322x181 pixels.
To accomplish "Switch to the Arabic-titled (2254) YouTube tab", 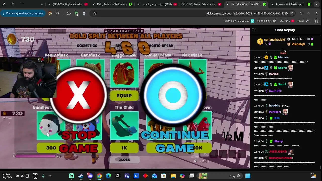I will 157,4.
